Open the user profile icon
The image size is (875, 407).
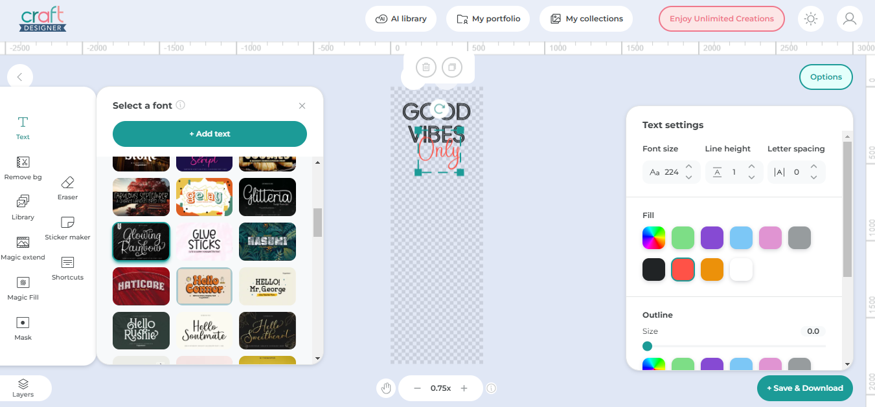coord(850,19)
